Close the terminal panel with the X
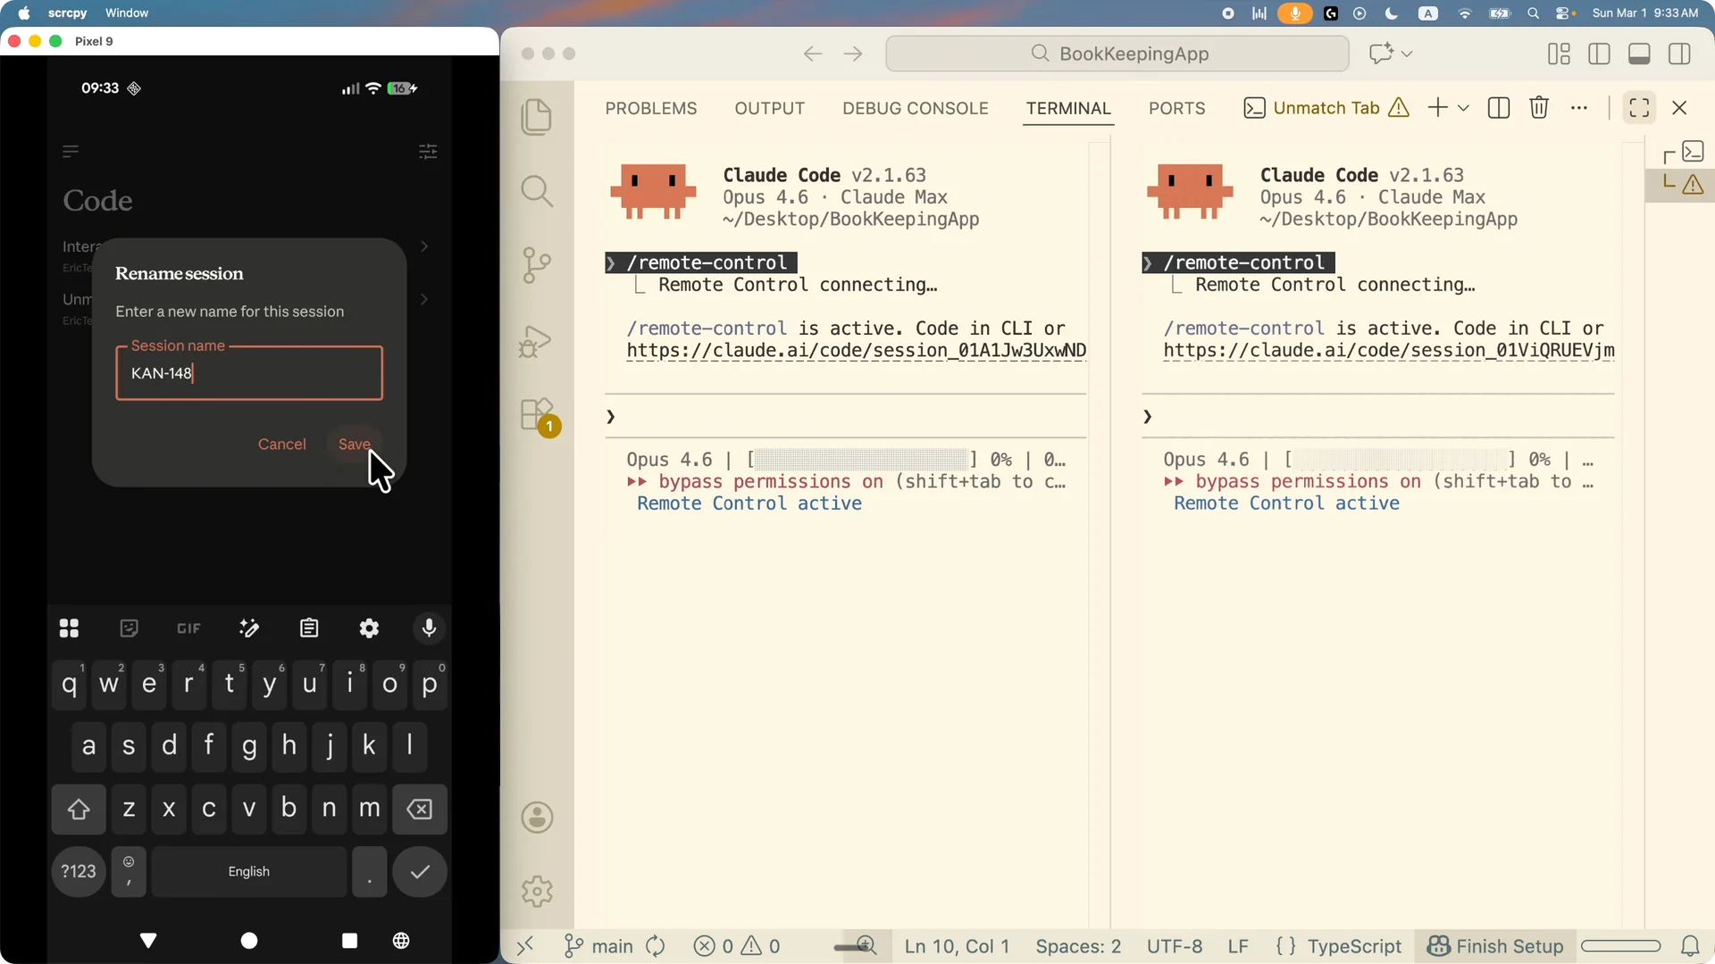The height and width of the screenshot is (964, 1715). 1679,108
